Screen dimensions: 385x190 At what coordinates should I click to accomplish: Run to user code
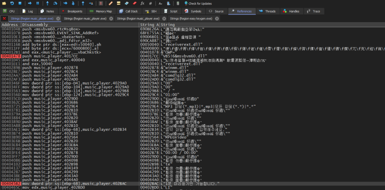91,3
